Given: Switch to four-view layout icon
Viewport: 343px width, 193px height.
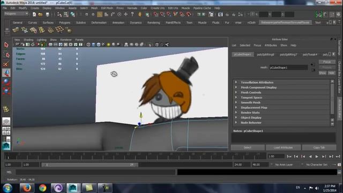Looking at the screenshot, I should pyautogui.click(x=6, y=131).
